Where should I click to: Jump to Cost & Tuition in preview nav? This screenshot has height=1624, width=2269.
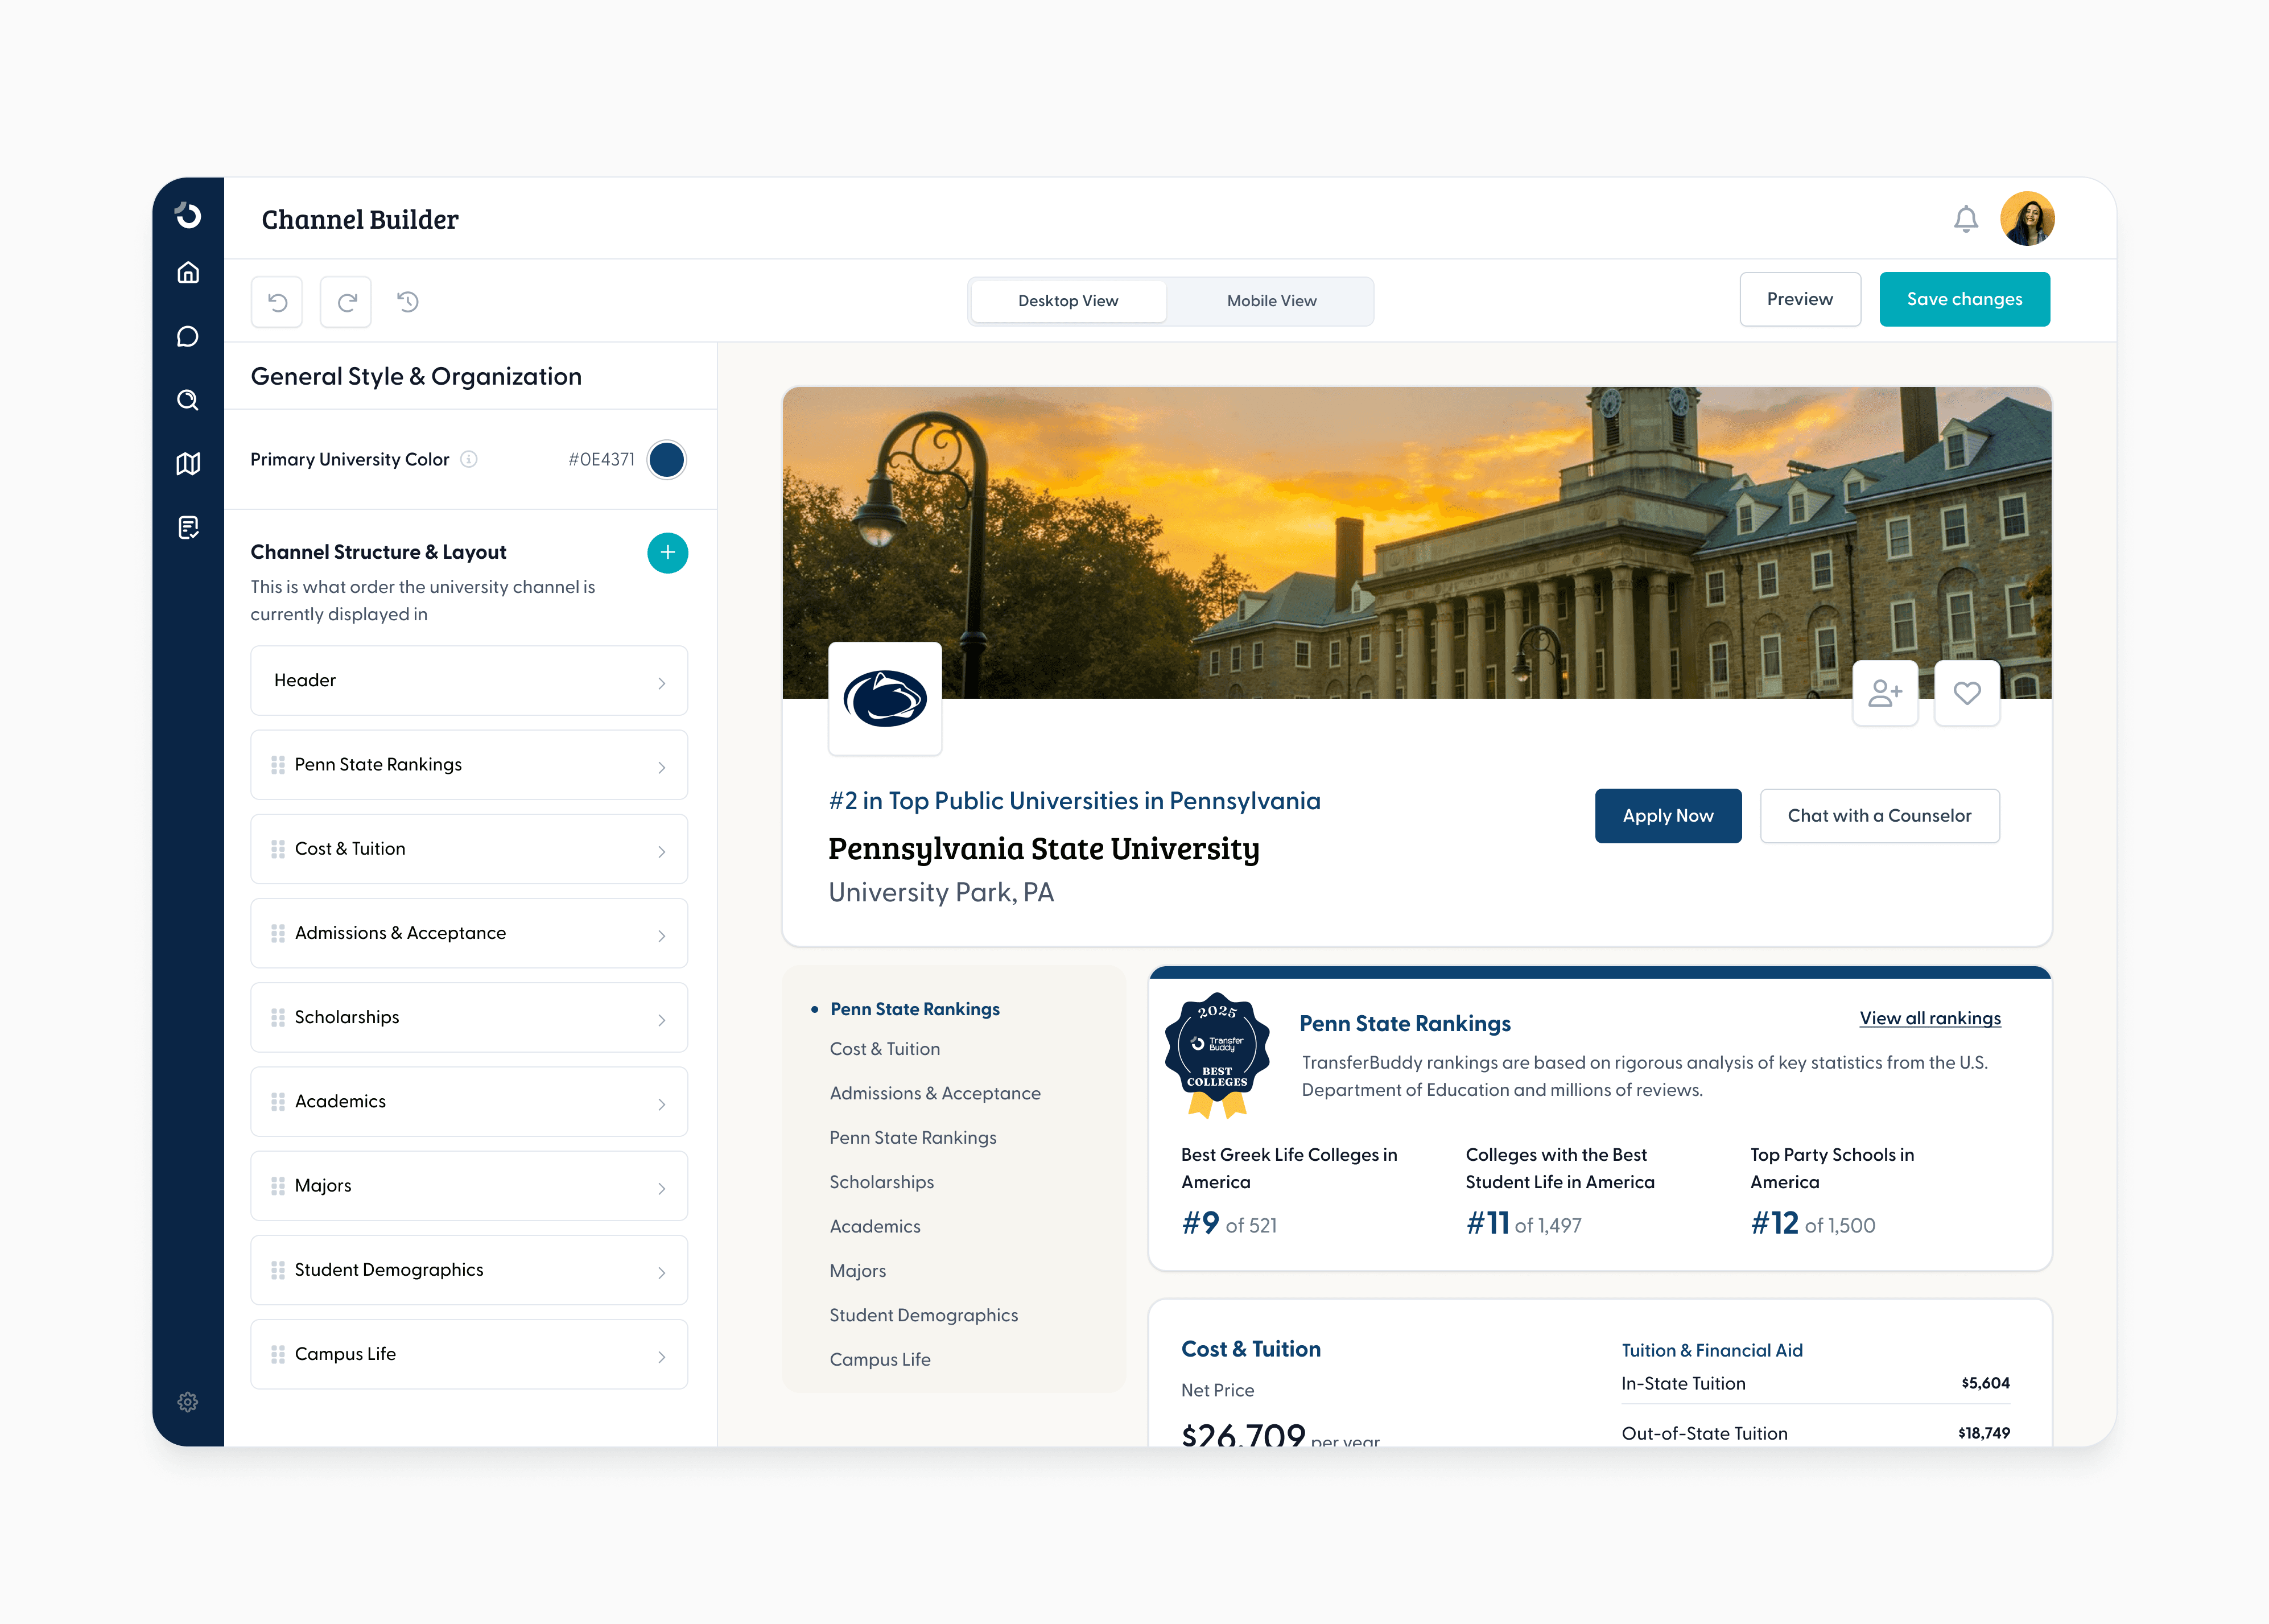(x=885, y=1049)
